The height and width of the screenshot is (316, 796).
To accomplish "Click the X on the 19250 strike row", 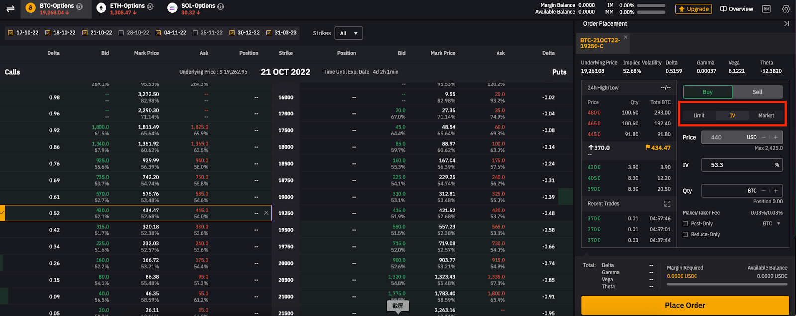I will click(x=266, y=213).
